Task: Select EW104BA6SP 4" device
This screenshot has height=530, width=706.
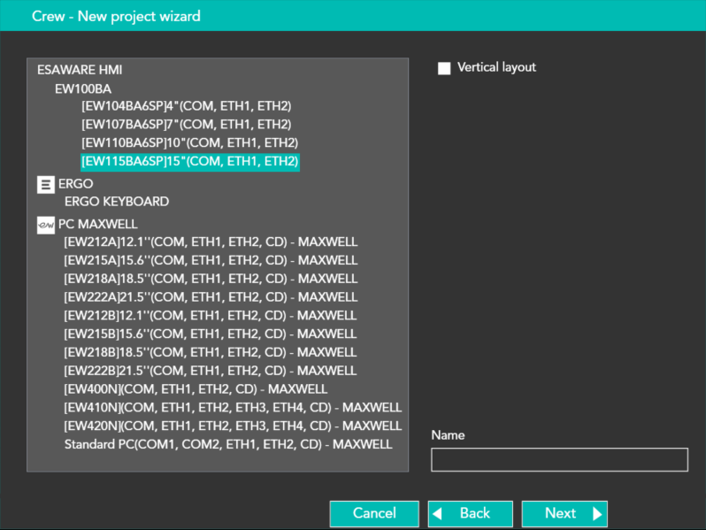Action: click(x=186, y=106)
